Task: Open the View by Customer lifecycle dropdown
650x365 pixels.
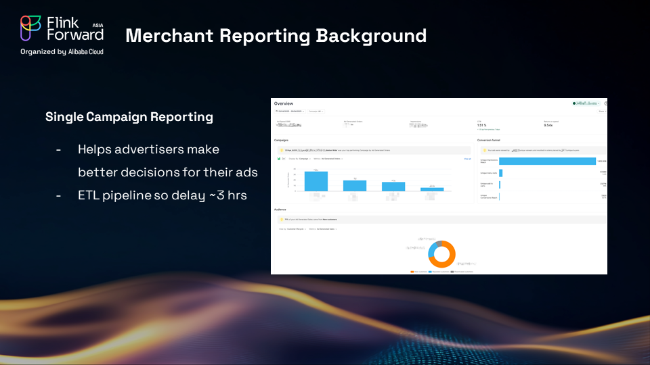Action: point(292,229)
